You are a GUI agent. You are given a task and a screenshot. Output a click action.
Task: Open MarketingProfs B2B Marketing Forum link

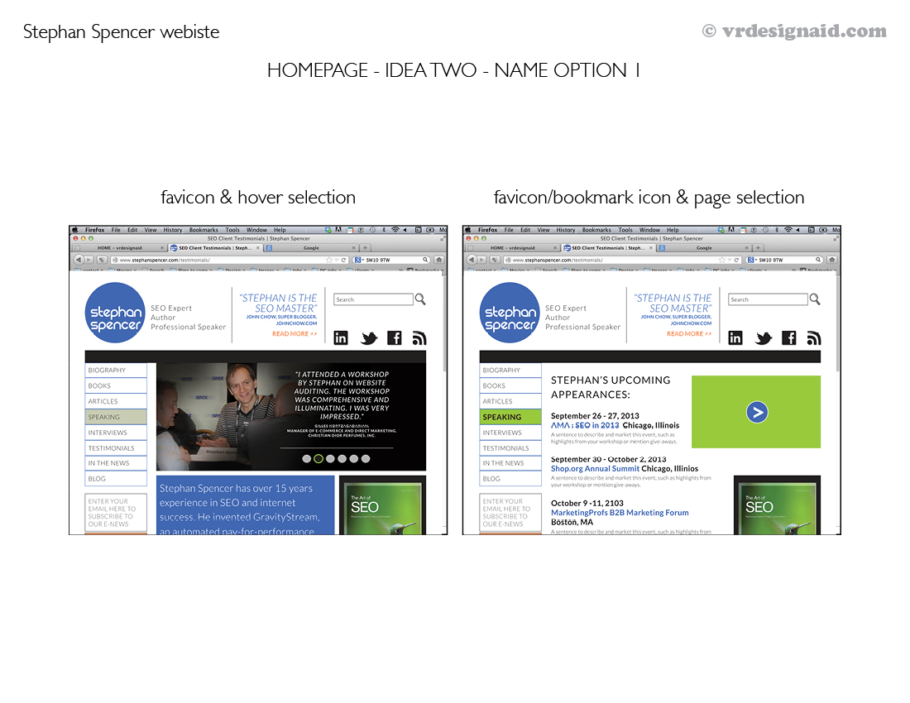tap(620, 513)
